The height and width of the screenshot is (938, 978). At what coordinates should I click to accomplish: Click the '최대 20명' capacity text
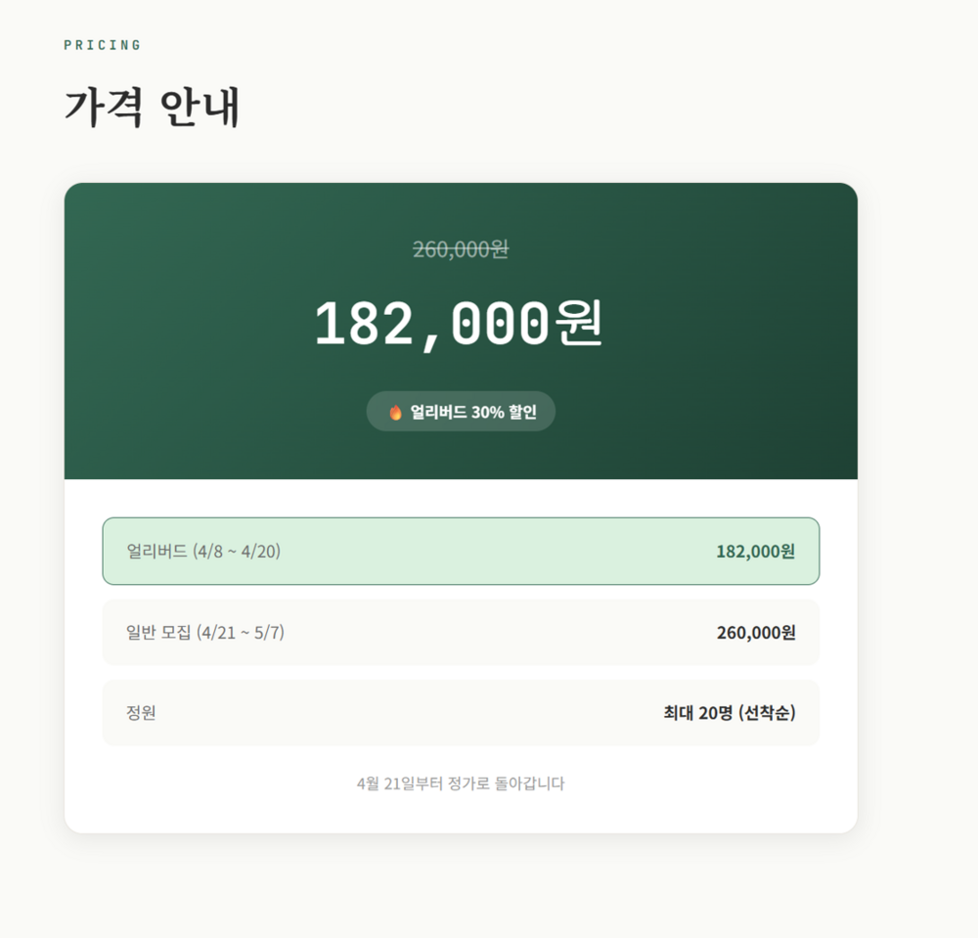pyautogui.click(x=698, y=713)
